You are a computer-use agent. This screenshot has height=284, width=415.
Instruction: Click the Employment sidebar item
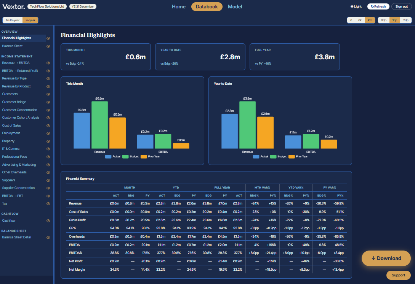[11, 133]
